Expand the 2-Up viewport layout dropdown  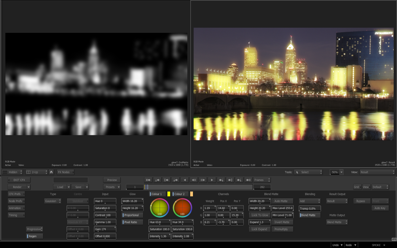[37, 172]
